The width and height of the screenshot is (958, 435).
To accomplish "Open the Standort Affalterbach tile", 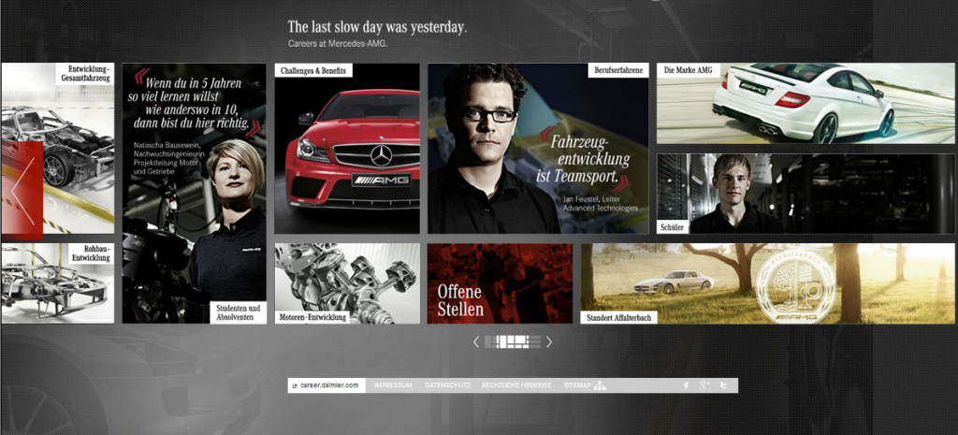I will point(767,283).
